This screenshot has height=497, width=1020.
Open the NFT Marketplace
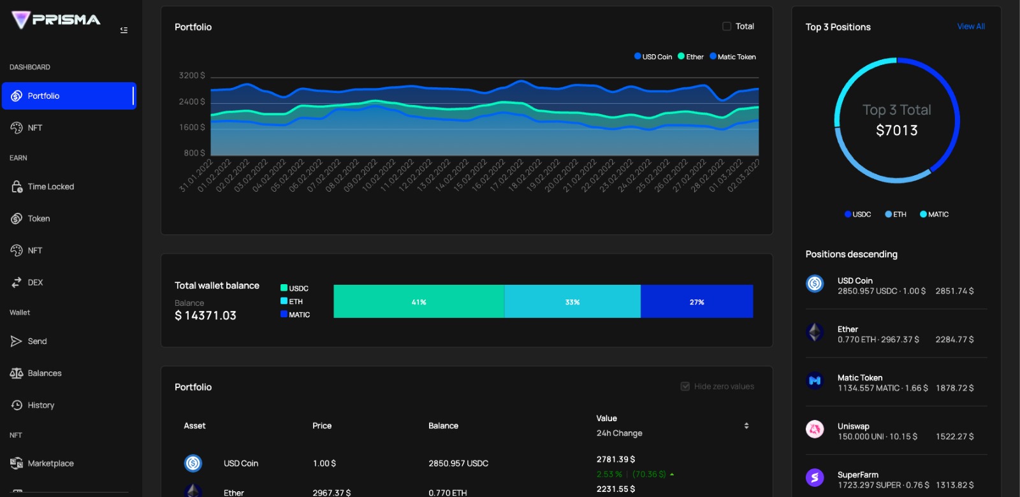point(50,463)
